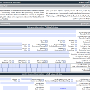Viewport: 90px width, 90px height.
Task: Check the Construction sector box
Action: pyautogui.click(x=64, y=49)
